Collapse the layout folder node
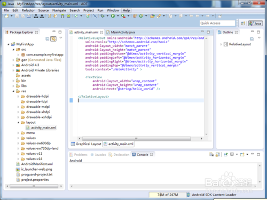The height and width of the screenshot is (200, 267). [18, 123]
